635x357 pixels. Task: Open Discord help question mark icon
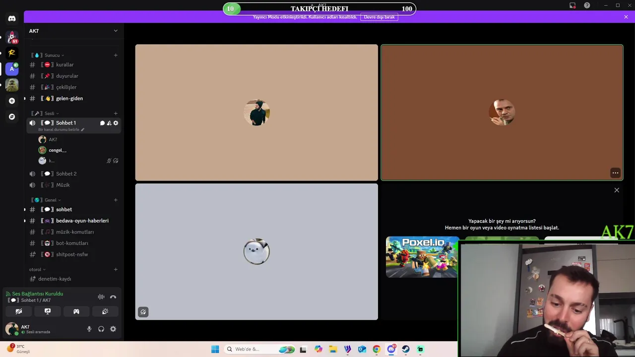click(587, 5)
